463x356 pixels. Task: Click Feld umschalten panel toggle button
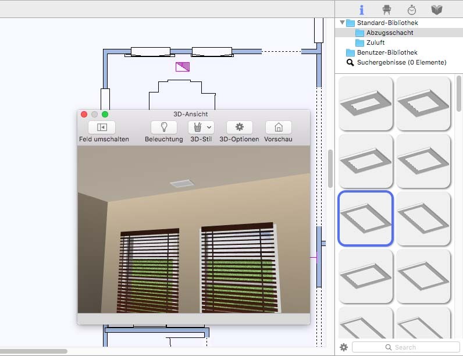(x=102, y=127)
